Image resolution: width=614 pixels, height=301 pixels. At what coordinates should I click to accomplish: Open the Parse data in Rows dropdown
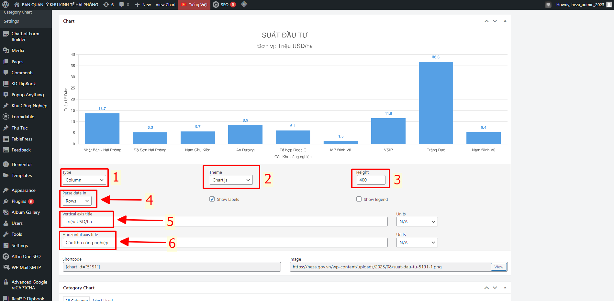click(77, 201)
